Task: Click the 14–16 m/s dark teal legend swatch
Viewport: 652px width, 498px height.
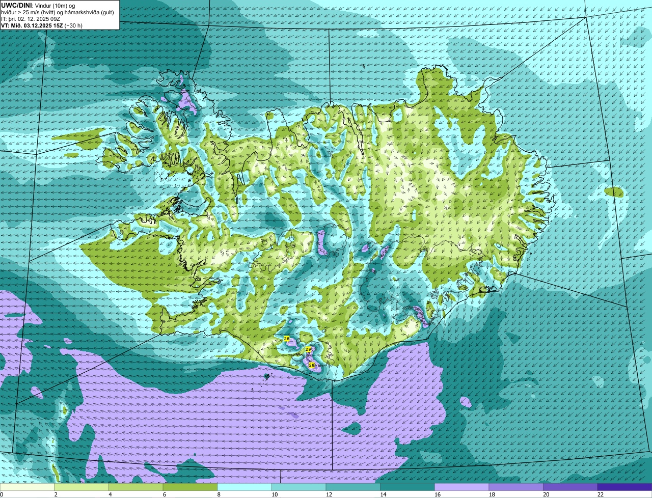Action: 407,487
